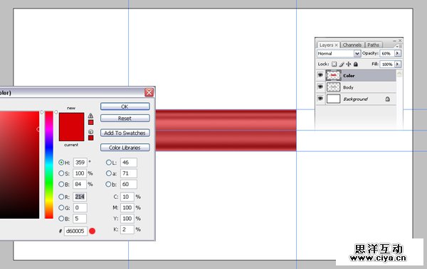Open the Normal blend mode dropdown
Screen dimensions: 427x269
(339, 53)
